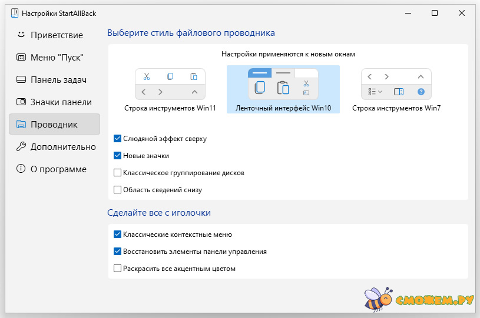Toggle Восстановить элементы панели управления
The image size is (480, 318).
click(117, 252)
